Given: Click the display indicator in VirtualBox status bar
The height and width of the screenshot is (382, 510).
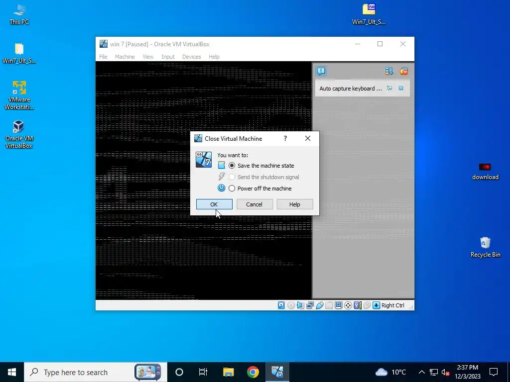Looking at the screenshot, I should (x=339, y=305).
